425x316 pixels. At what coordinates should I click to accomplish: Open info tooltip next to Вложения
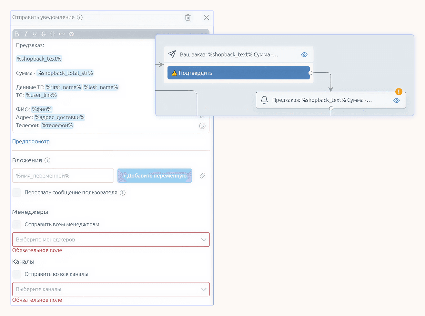[x=47, y=160]
